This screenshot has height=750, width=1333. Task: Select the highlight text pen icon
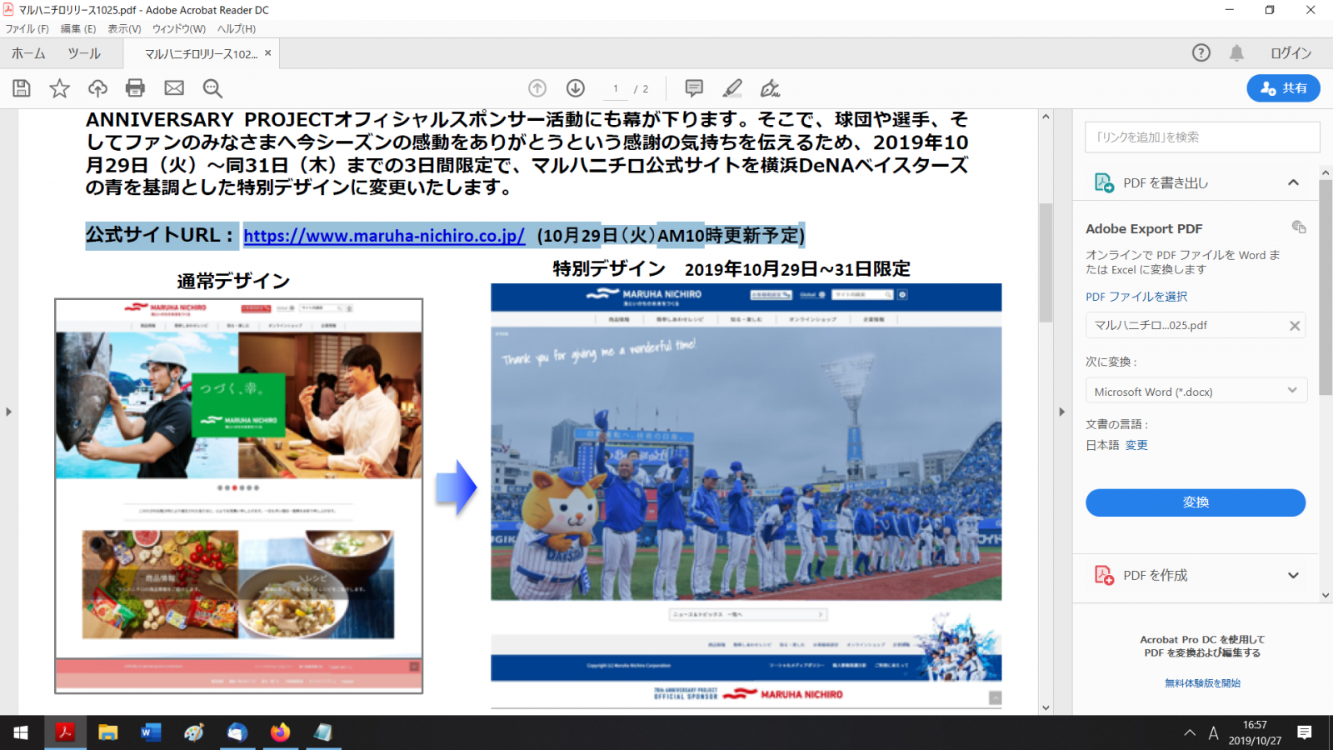(x=732, y=88)
